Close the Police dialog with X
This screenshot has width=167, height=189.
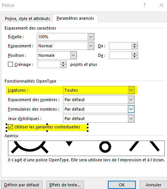pos(162,5)
